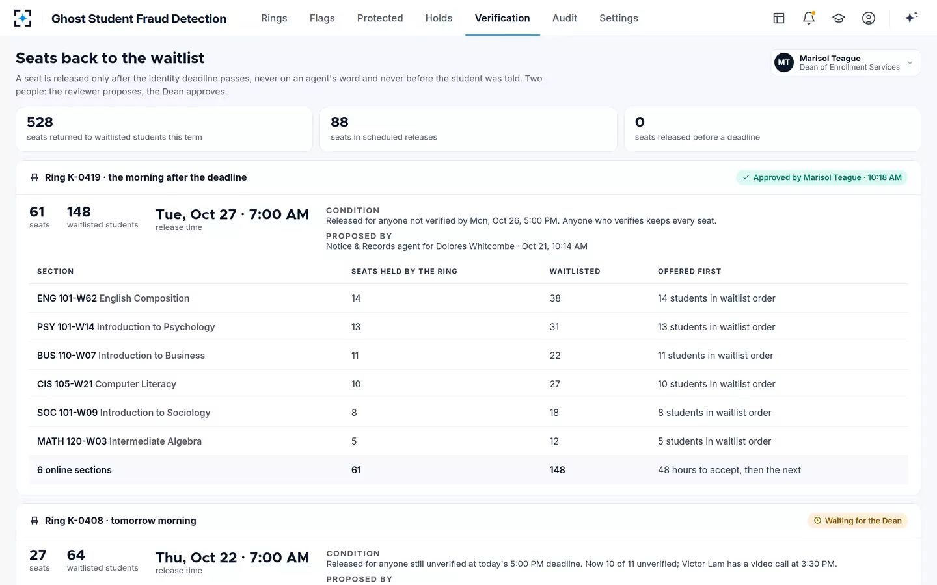Select the ENG 101-W62 English Composition row
937x585 pixels.
tap(468, 298)
